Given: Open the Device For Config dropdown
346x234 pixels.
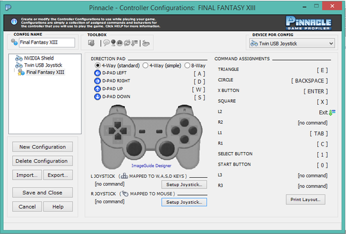Looking at the screenshot, I should click(292, 43).
